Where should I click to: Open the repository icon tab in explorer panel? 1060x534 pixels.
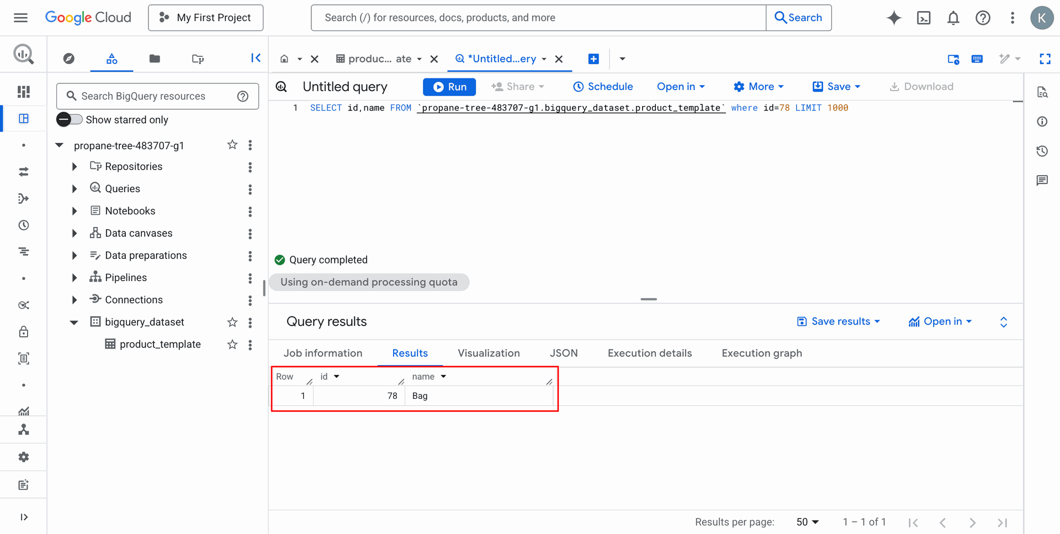click(198, 59)
